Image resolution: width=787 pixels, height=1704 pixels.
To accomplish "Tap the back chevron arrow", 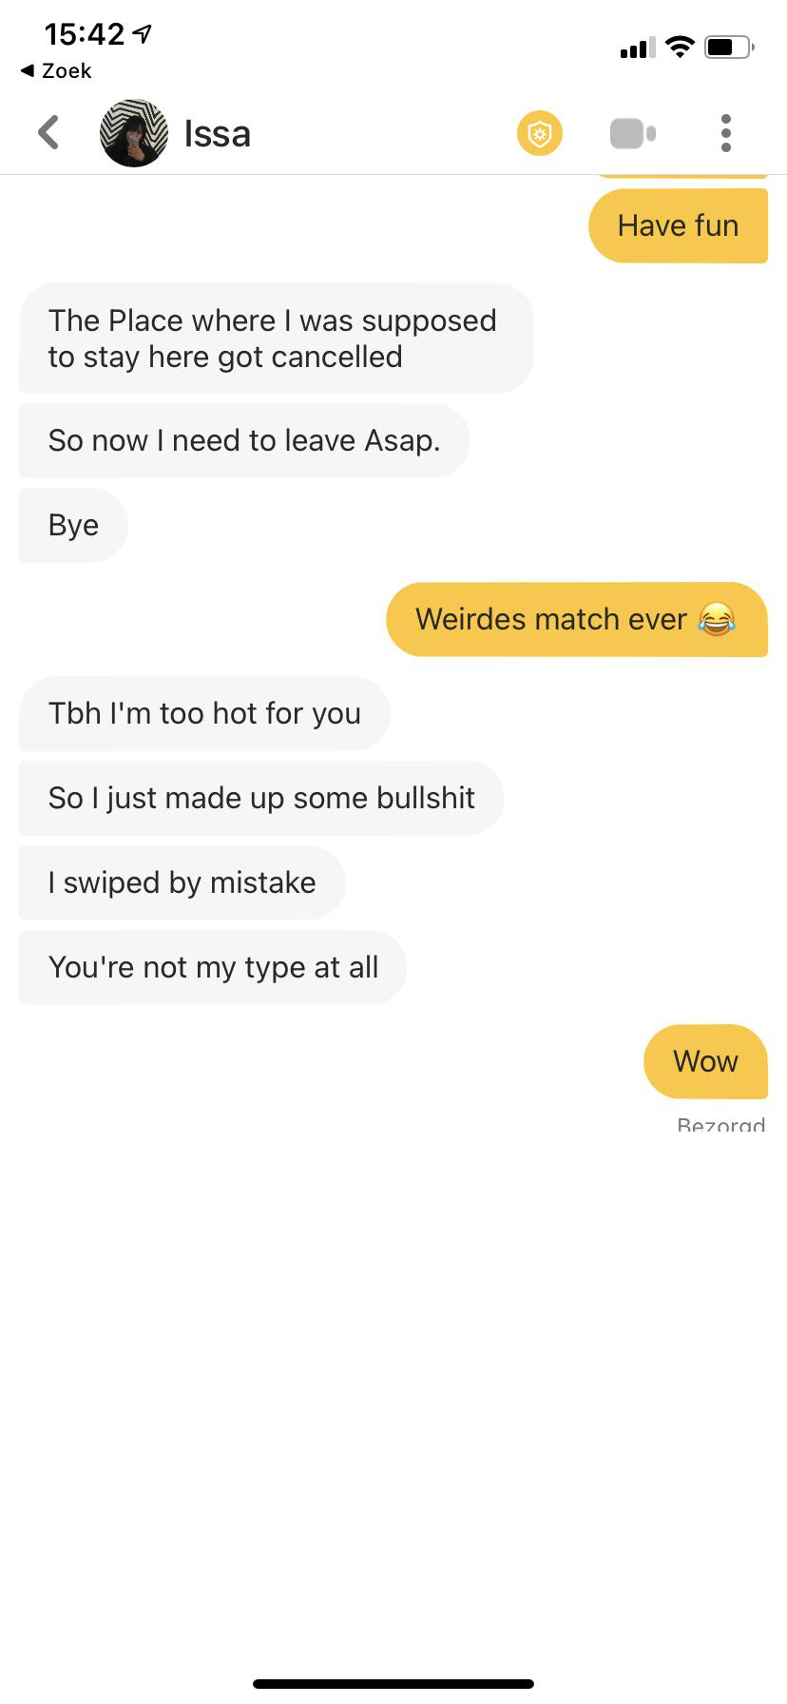I will [x=48, y=133].
